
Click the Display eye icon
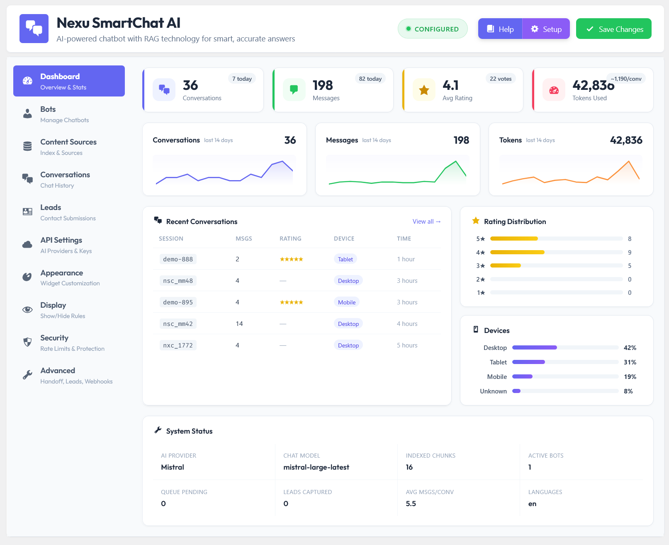tap(27, 309)
